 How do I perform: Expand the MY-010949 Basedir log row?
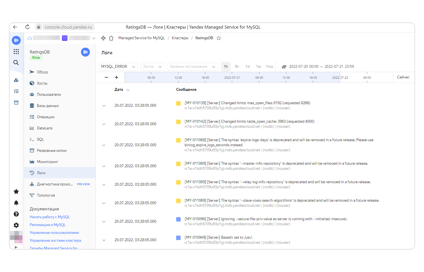coord(104,240)
